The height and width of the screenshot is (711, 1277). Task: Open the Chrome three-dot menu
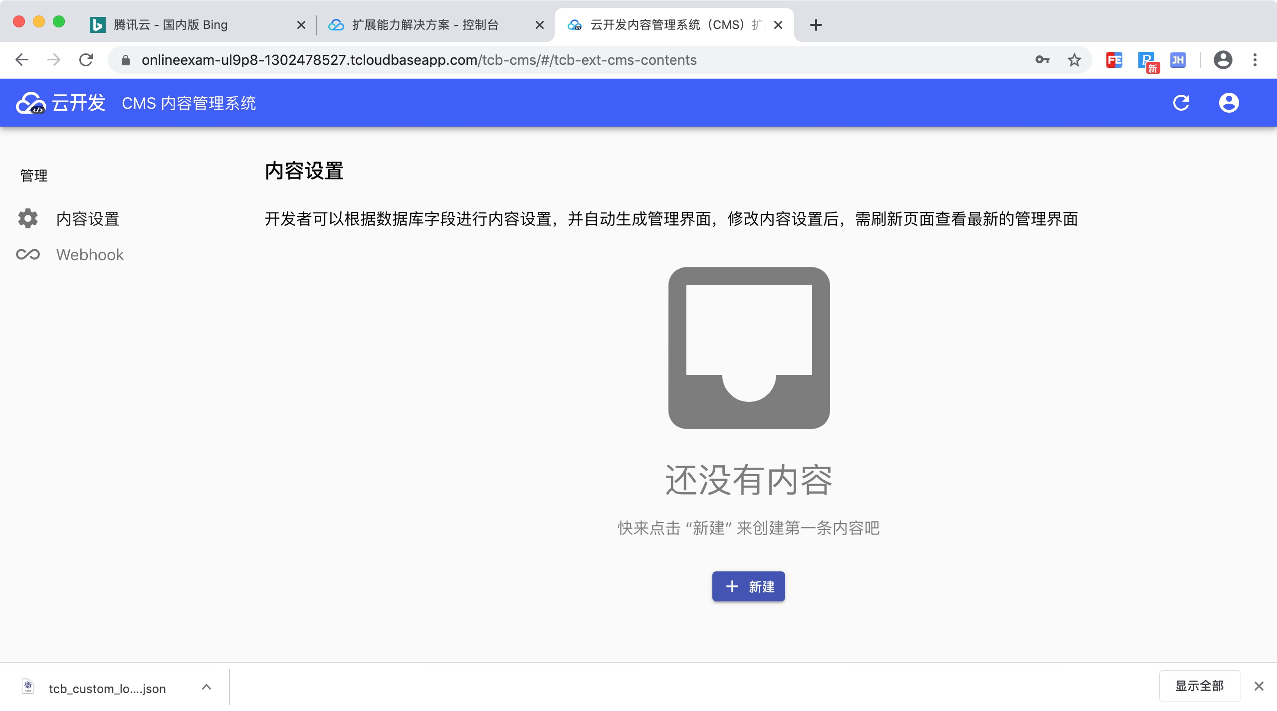tap(1255, 60)
